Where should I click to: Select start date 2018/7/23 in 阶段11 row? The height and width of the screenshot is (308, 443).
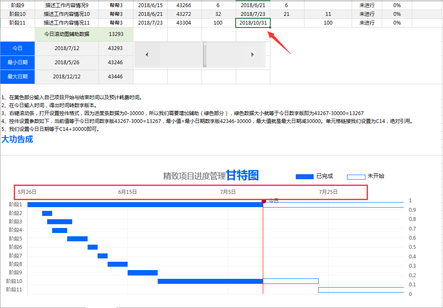(150, 23)
